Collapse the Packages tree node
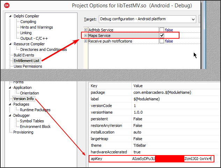This screenshot has height=168, width=221. coord(10,104)
